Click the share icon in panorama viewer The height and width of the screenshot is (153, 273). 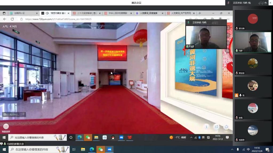tap(216, 127)
